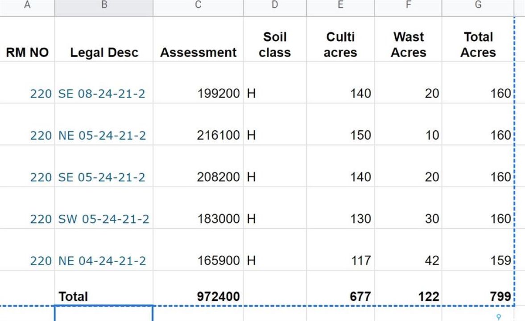
Task: Open the NE 05-24-21-2 link
Action: (102, 136)
